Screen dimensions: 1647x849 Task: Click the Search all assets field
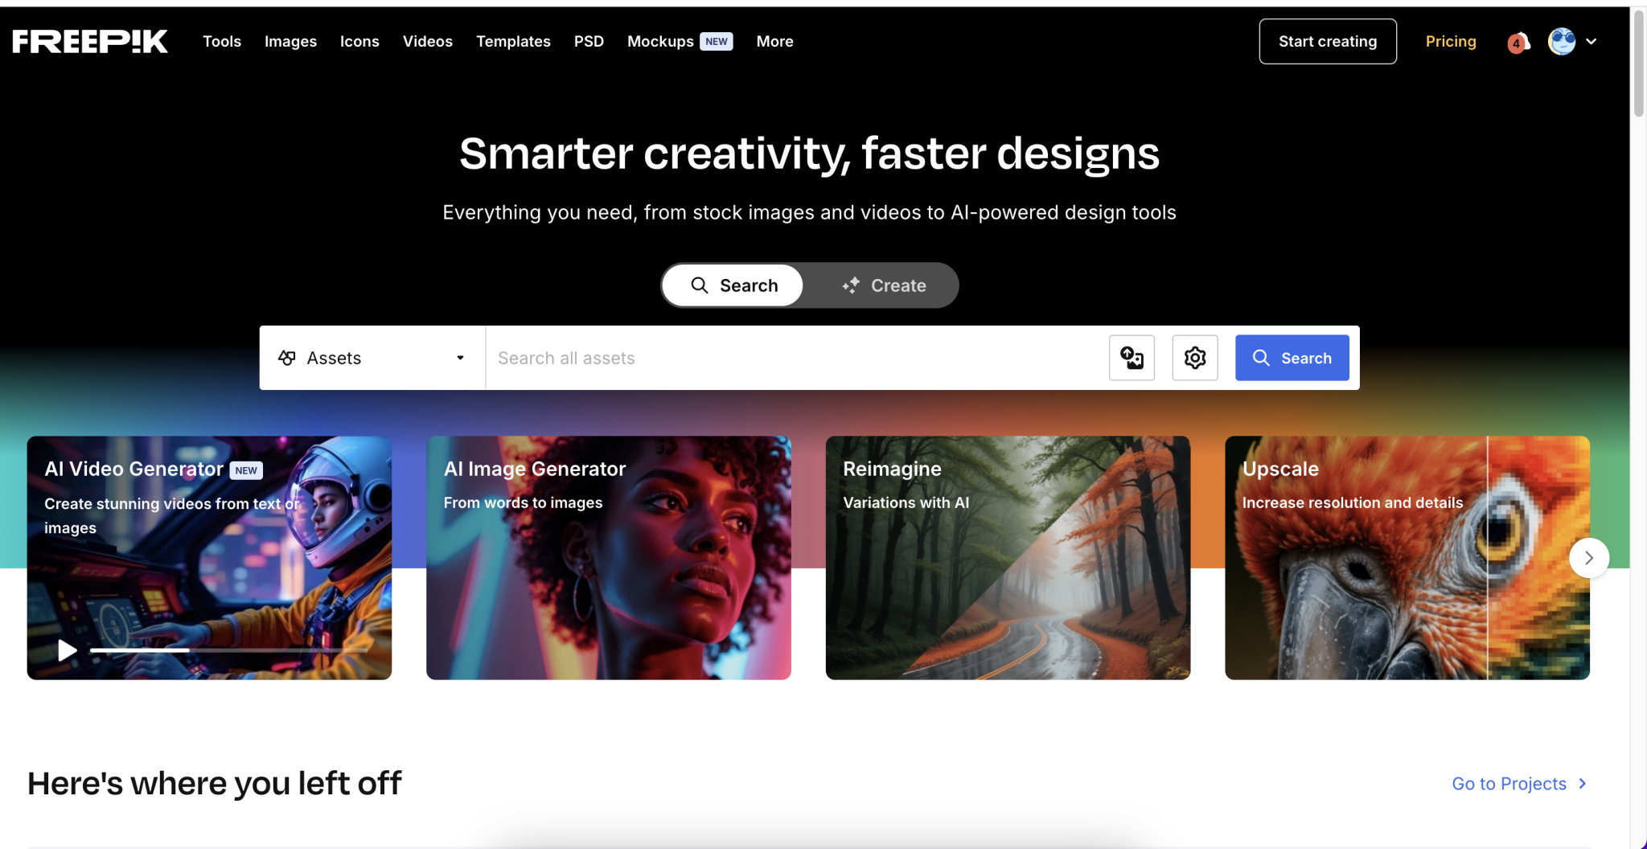796,358
